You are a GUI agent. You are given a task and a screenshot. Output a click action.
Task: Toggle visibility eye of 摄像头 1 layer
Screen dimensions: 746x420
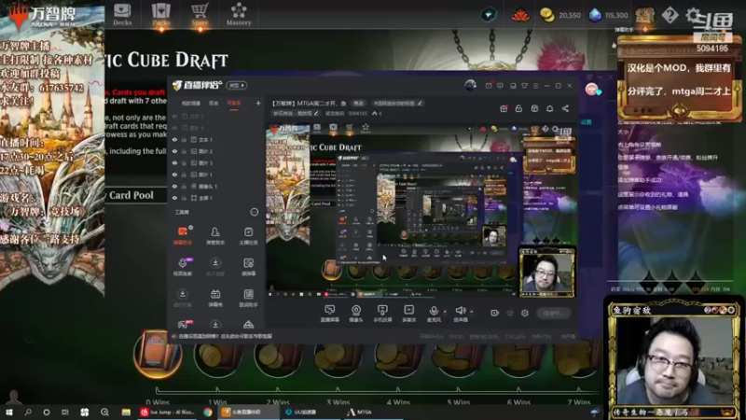[174, 186]
